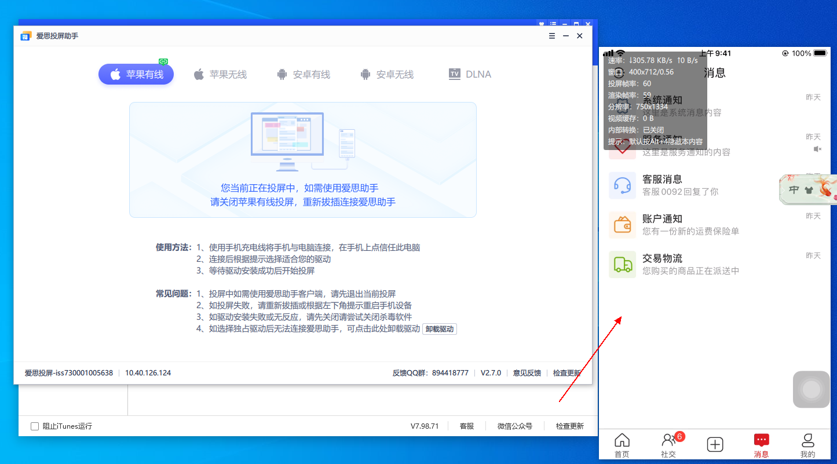Click the Android robot icon on 安卓有线
Viewport: 837px width, 464px height.
[x=282, y=74]
